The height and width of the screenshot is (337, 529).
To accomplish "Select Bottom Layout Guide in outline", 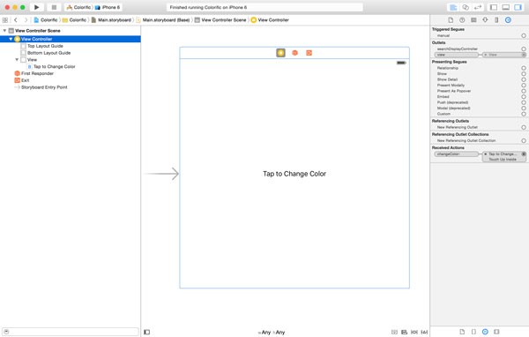I will 48,53.
